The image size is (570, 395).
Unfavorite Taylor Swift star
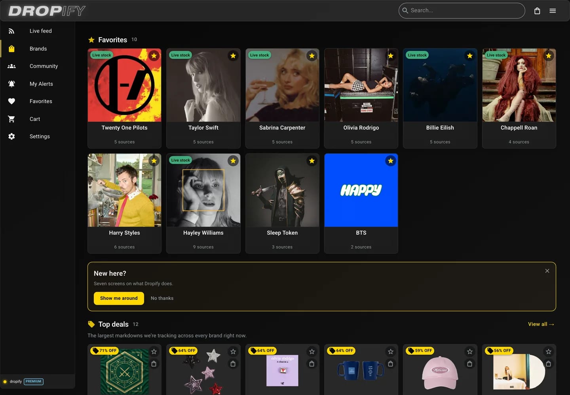click(233, 56)
